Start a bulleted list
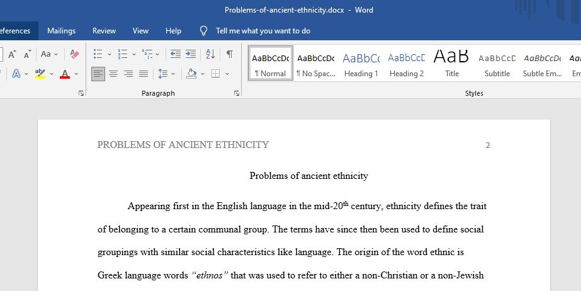Screen dimensions: 581x291 point(98,54)
